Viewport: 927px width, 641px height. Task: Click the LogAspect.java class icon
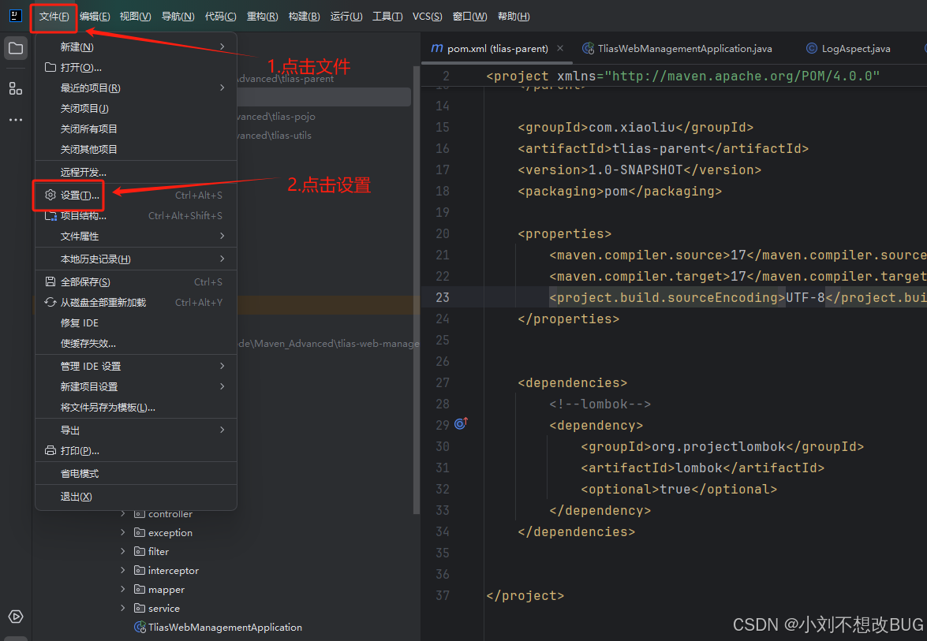point(812,48)
